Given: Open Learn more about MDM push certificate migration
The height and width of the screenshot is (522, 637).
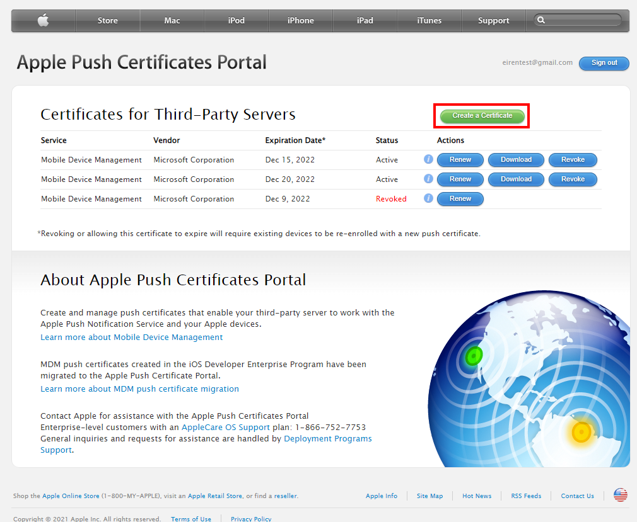Looking at the screenshot, I should click(x=140, y=389).
